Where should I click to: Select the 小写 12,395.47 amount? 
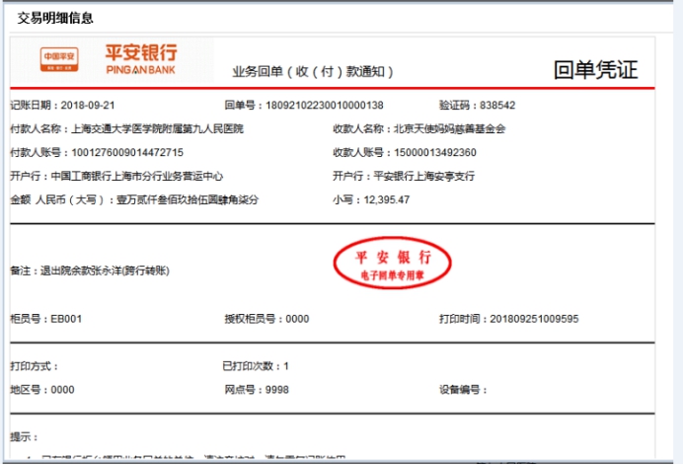(371, 199)
